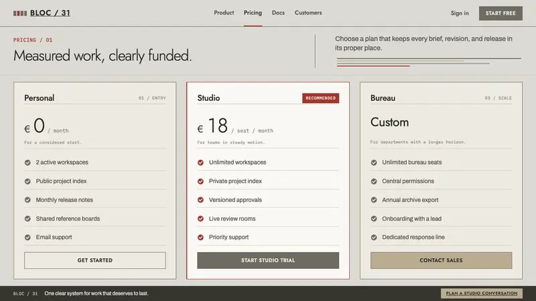Click check icon beside Central permissions
Image resolution: width=536 pixels, height=301 pixels.
tap(374, 181)
